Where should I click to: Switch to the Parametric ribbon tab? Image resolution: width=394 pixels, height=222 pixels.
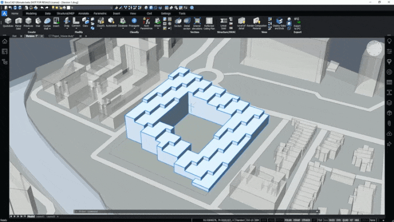[x=100, y=14]
